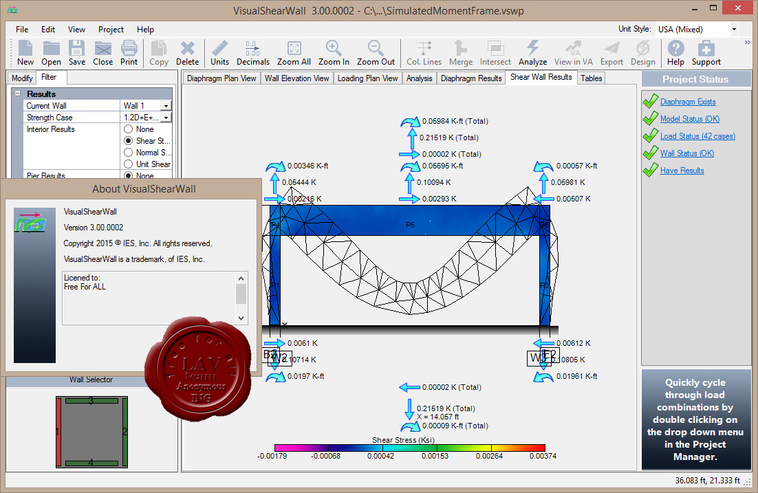758x493 pixels.
Task: Click the Export toolbar icon
Action: point(611,53)
